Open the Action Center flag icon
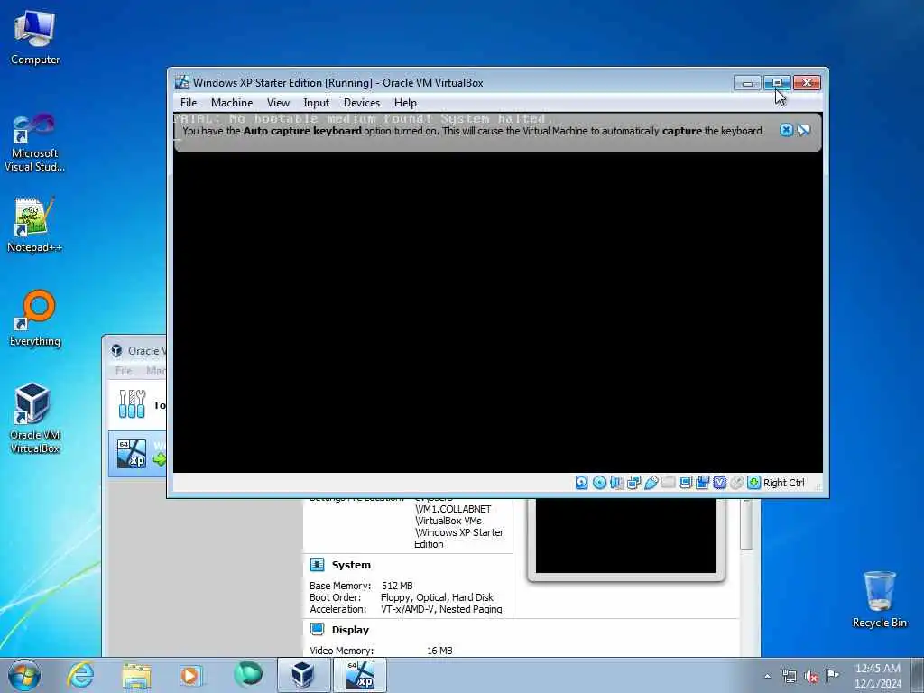924x693 pixels. pyautogui.click(x=832, y=675)
